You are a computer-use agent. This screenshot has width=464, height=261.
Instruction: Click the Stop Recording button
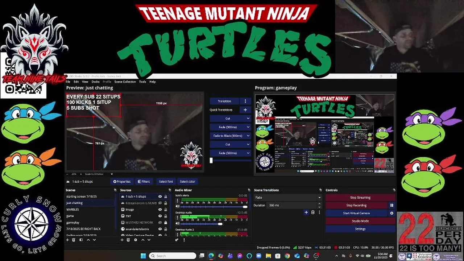click(356, 205)
